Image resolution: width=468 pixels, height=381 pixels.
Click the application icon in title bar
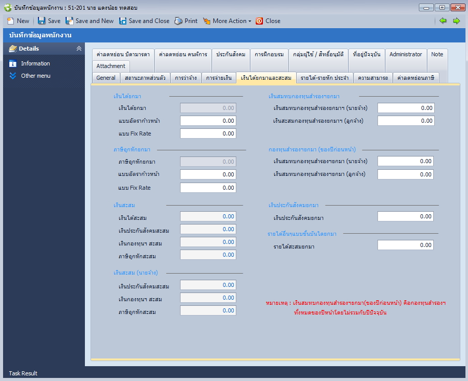(8, 8)
